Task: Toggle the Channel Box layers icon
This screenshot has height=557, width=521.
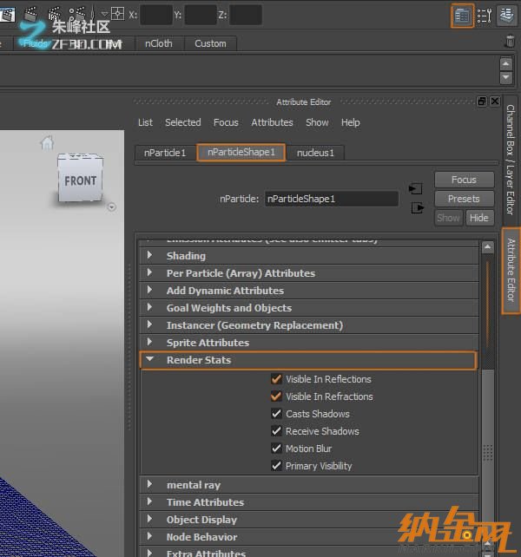Action: point(506,16)
